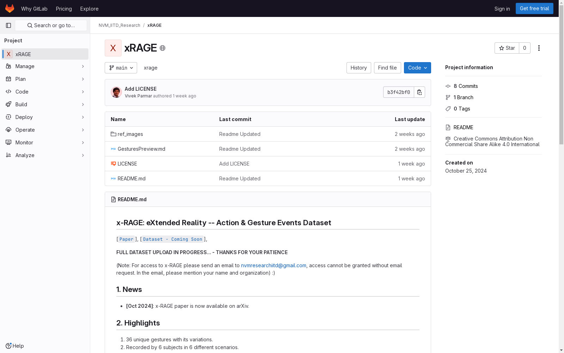564x353 pixels.
Task: Click the b3f42bf0 commit hash
Action: 399,92
